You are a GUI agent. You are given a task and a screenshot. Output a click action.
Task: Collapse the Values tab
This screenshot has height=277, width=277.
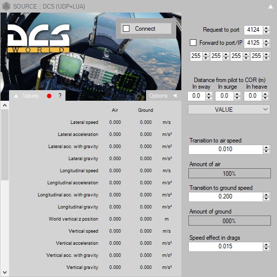[16, 96]
